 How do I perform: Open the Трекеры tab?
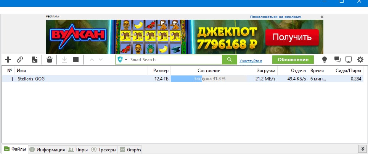pyautogui.click(x=103, y=149)
